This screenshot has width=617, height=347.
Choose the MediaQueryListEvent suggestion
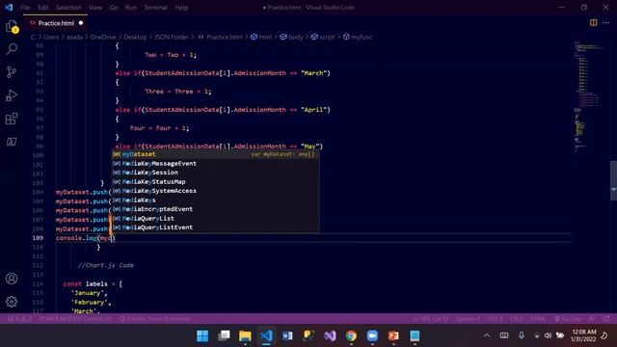tap(215, 227)
